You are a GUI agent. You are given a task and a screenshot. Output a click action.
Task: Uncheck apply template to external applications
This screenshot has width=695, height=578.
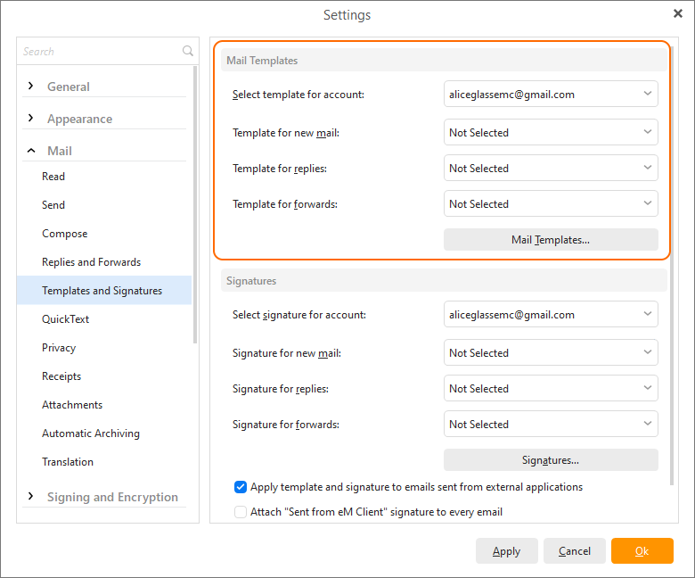(241, 487)
